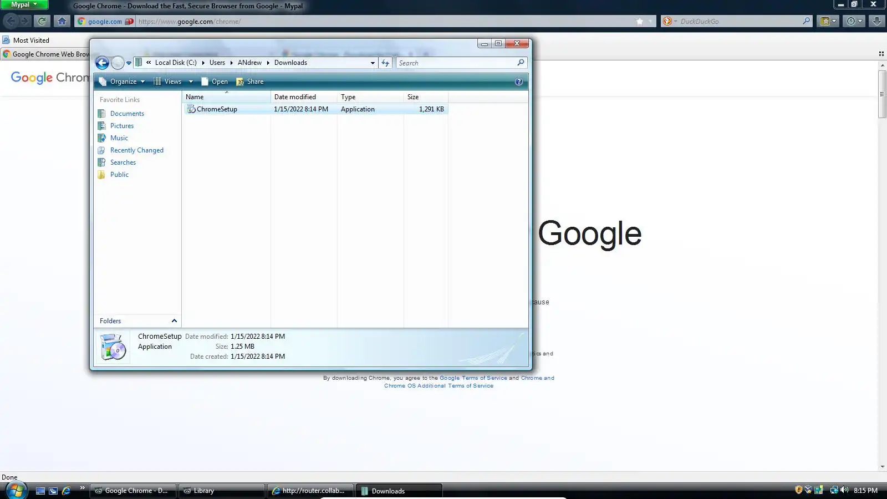Refresh the explorer address bar location
887x499 pixels.
[385, 63]
